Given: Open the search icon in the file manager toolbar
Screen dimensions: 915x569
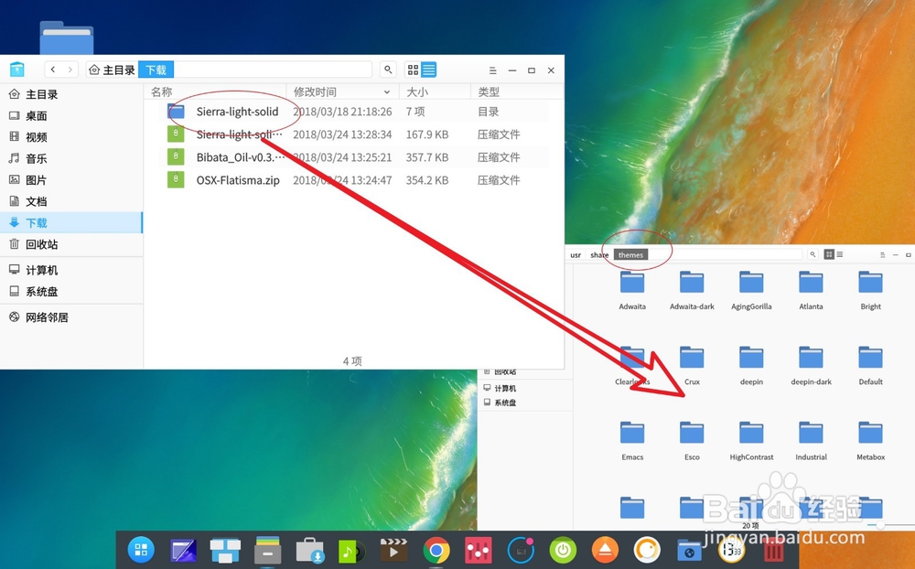Looking at the screenshot, I should coord(388,69).
